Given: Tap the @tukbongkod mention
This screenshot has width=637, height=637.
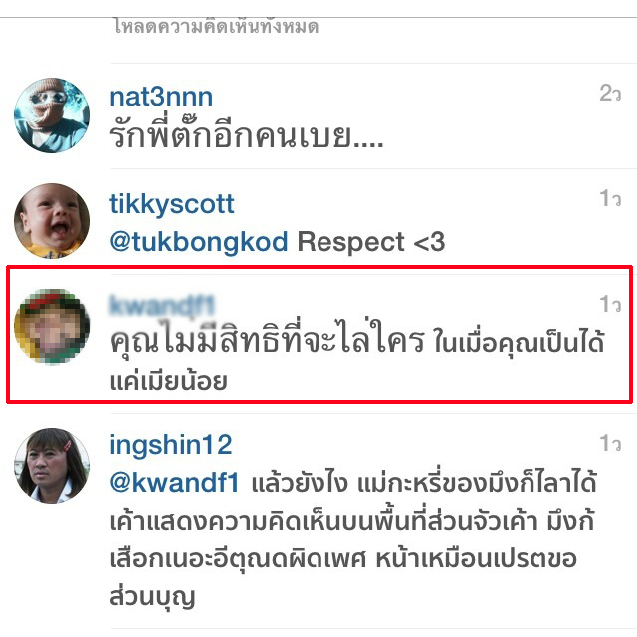Looking at the screenshot, I should point(199,241).
